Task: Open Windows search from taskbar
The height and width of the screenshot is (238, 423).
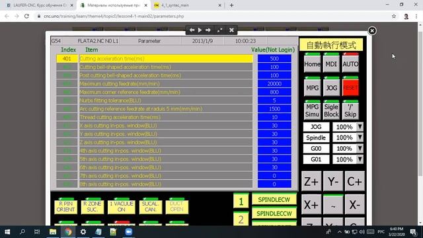Action: click(x=22, y=232)
